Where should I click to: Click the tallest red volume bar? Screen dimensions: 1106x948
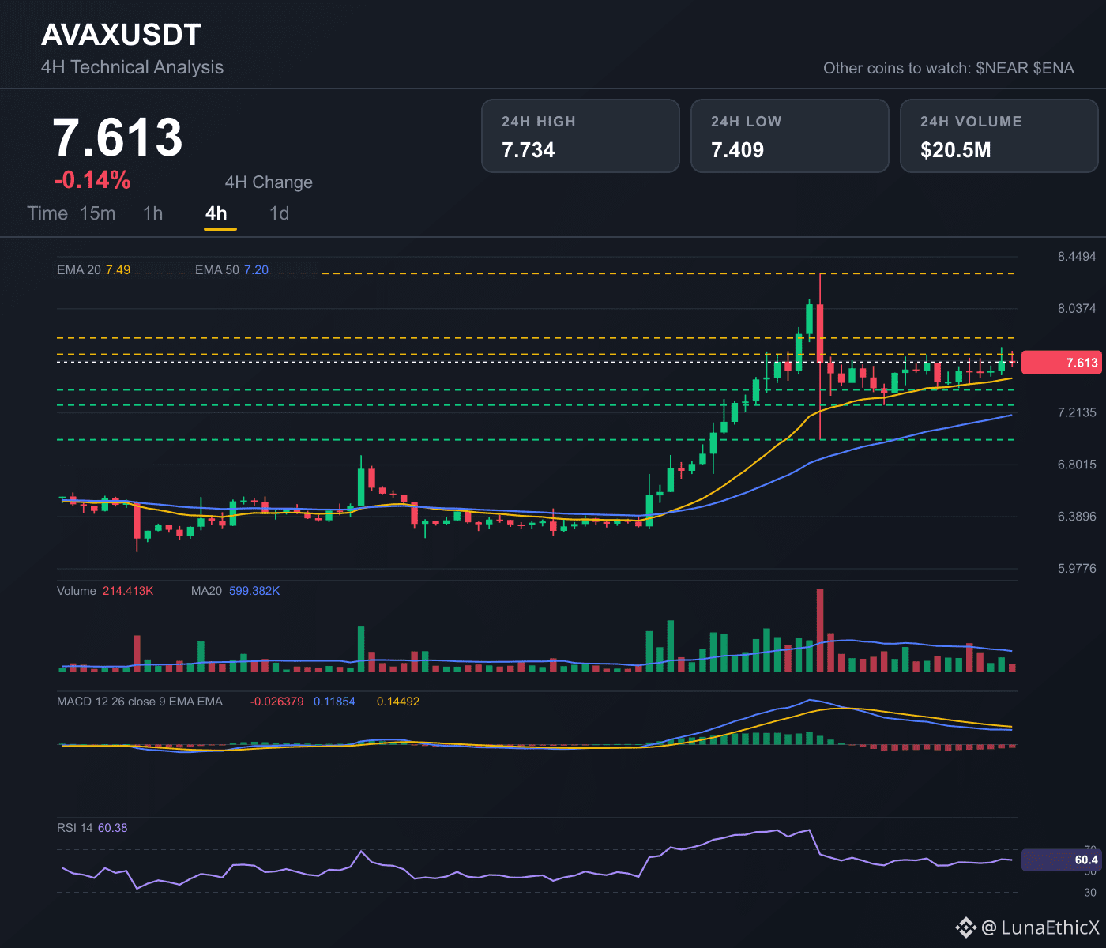pos(820,630)
